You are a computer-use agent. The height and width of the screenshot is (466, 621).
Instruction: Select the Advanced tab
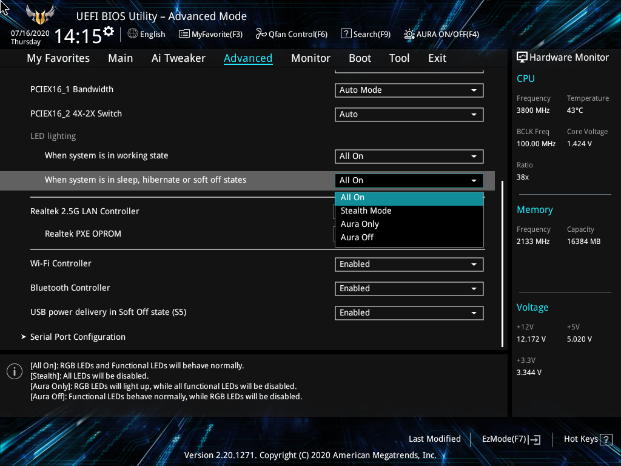(x=248, y=58)
